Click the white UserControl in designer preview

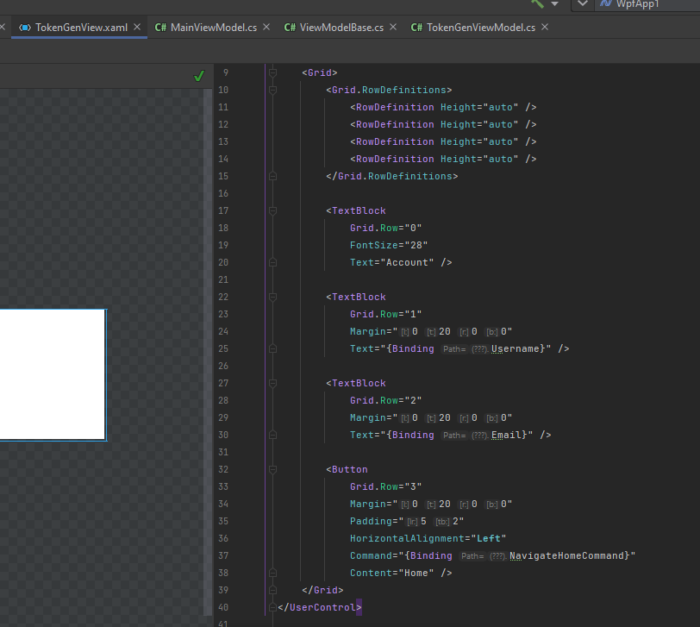(x=52, y=374)
